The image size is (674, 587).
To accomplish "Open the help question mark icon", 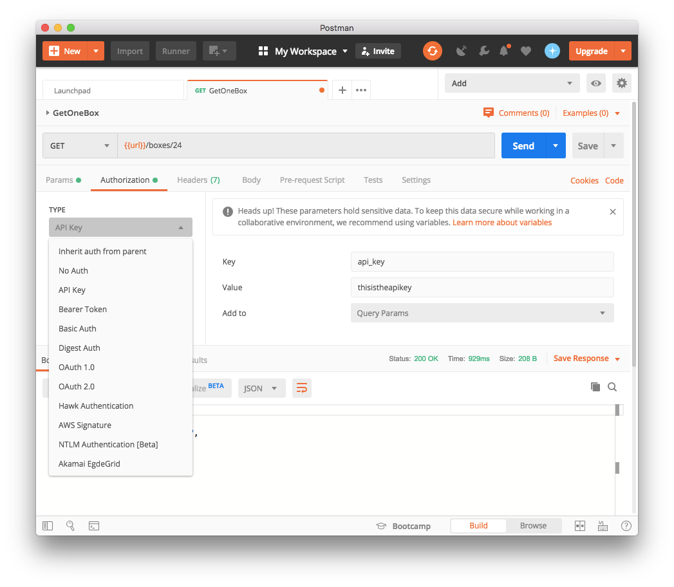I will (x=626, y=526).
